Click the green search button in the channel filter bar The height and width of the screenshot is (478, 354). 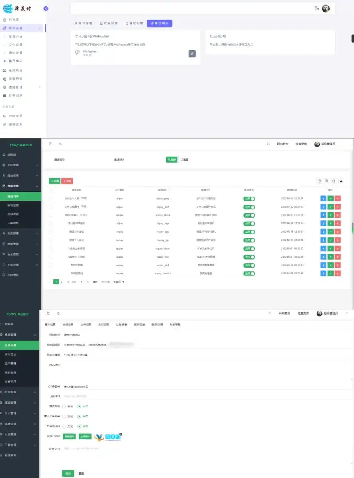(x=172, y=159)
